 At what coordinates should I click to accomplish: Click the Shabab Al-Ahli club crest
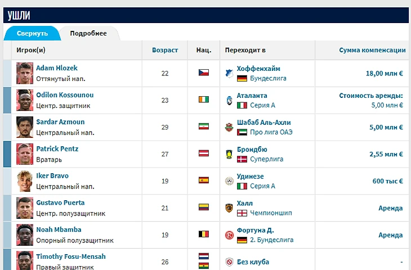pos(229,127)
